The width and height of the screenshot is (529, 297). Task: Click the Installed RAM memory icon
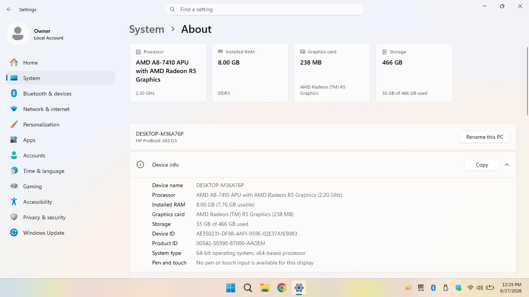click(220, 51)
